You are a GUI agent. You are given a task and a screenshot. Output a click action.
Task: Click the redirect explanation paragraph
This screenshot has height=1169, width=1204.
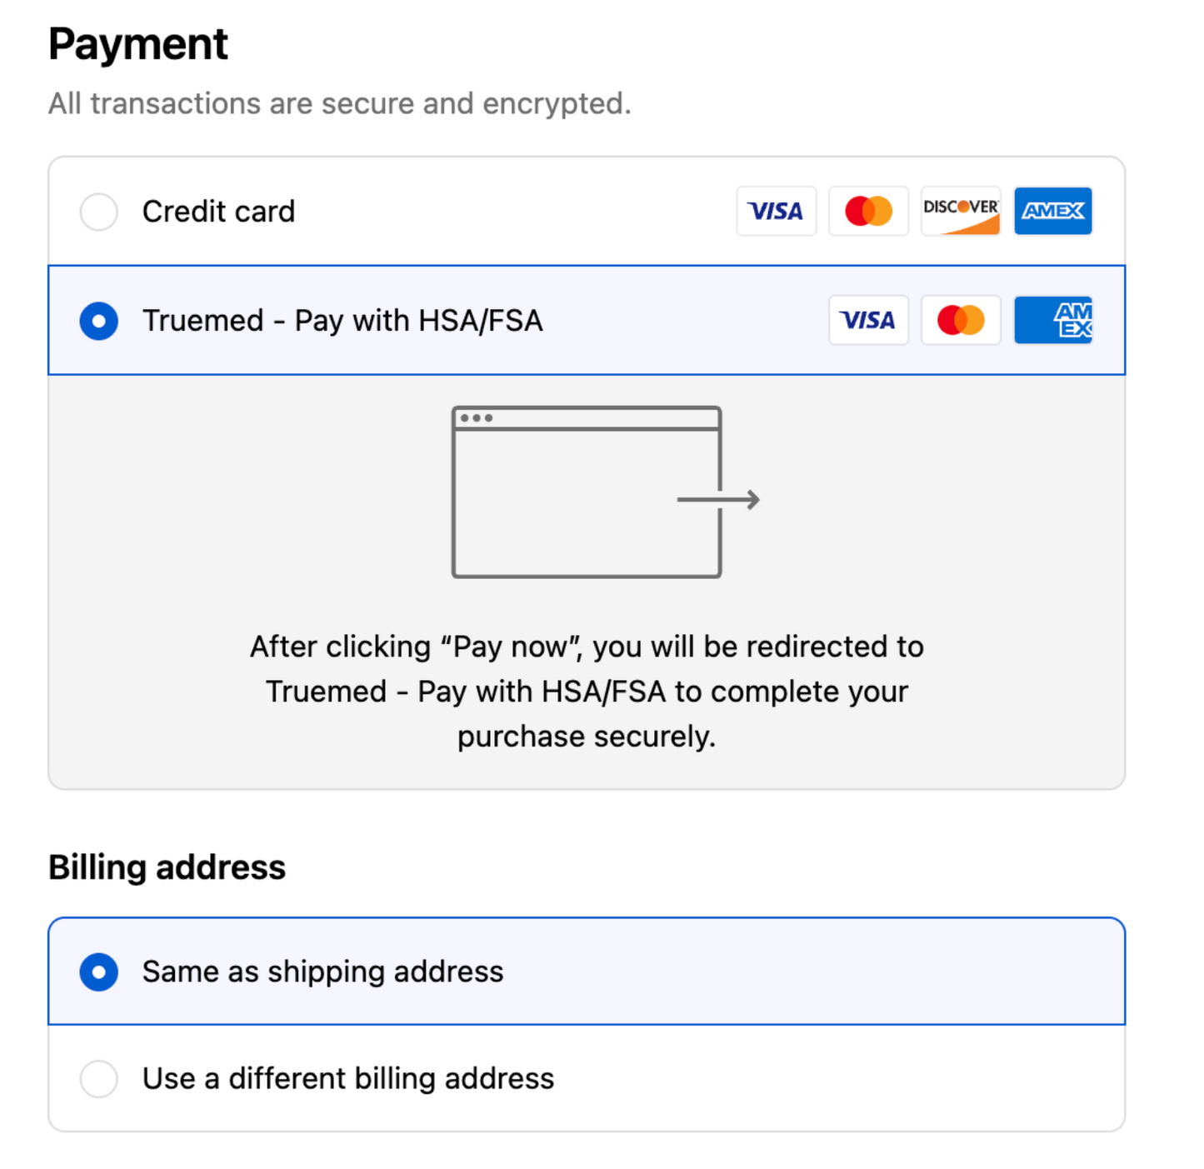(586, 691)
